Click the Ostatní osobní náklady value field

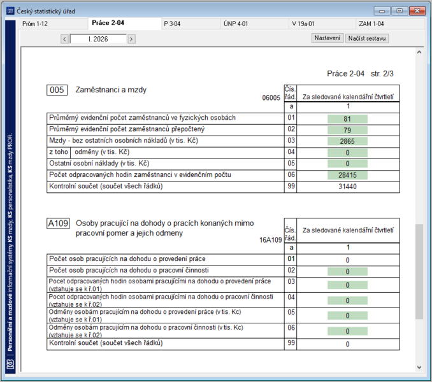tap(347, 164)
